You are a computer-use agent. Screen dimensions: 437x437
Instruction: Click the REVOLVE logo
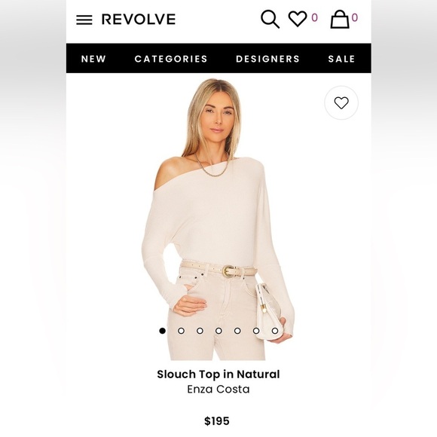point(139,20)
